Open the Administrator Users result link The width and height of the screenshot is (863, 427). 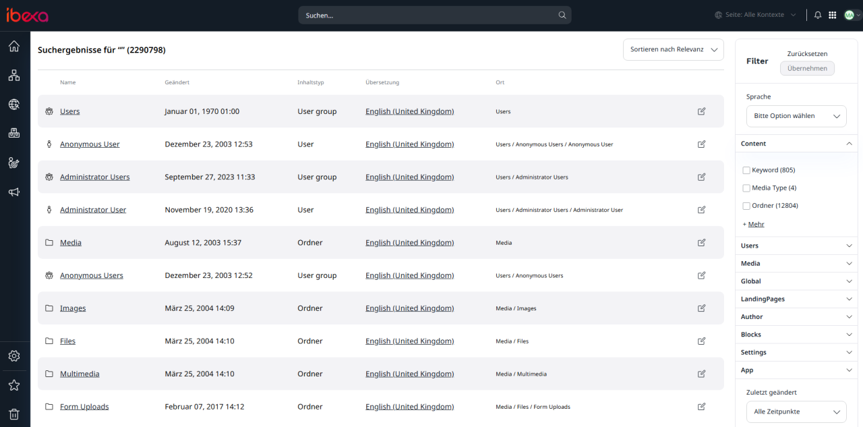(94, 177)
